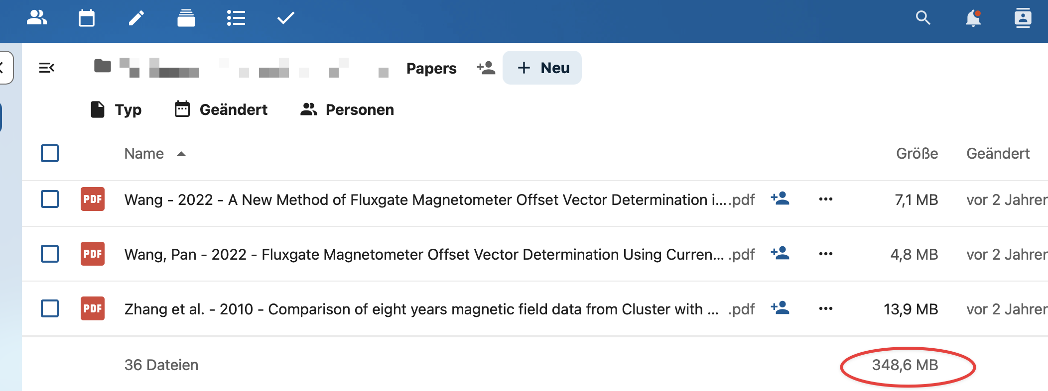Open actions menu for Zhang et al. PDF
This screenshot has width=1048, height=391.
tap(825, 308)
